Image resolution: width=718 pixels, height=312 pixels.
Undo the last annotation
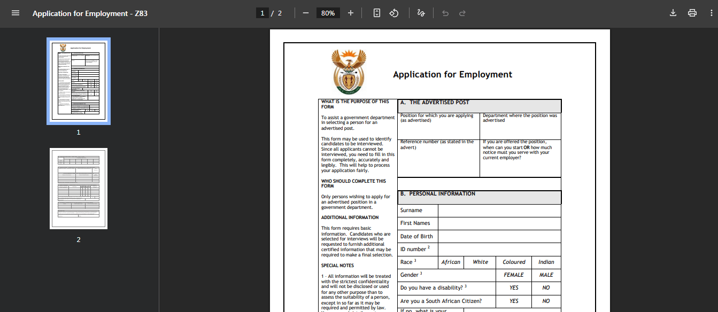445,13
